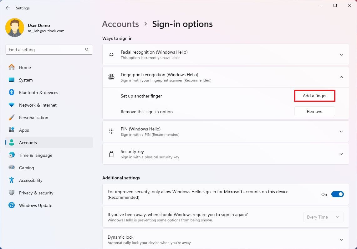
Task: Go to Network & internet settings
Action: pos(38,105)
